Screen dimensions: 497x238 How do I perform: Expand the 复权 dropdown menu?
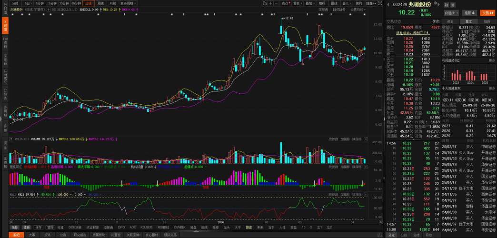click(297, 3)
